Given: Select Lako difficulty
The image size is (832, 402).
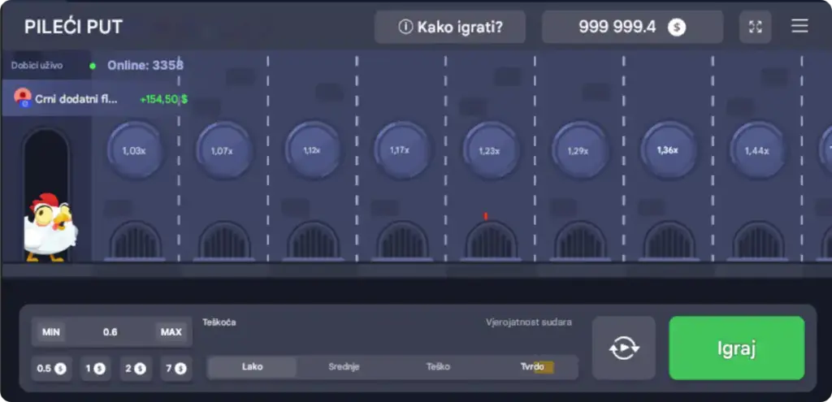Looking at the screenshot, I should tap(252, 367).
